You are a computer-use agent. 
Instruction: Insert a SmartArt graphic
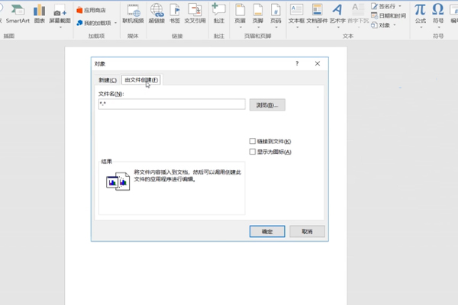pos(18,14)
